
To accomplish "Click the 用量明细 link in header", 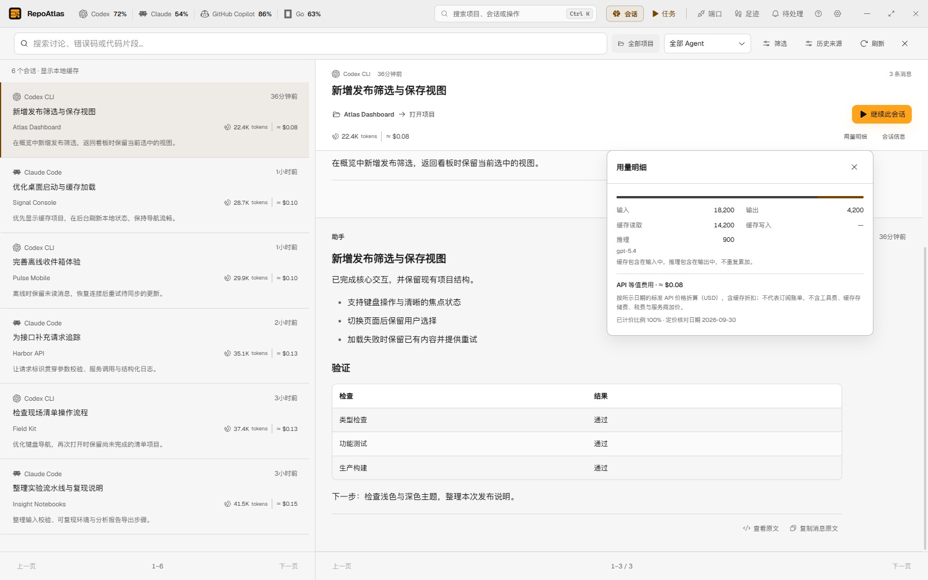I will pyautogui.click(x=855, y=137).
